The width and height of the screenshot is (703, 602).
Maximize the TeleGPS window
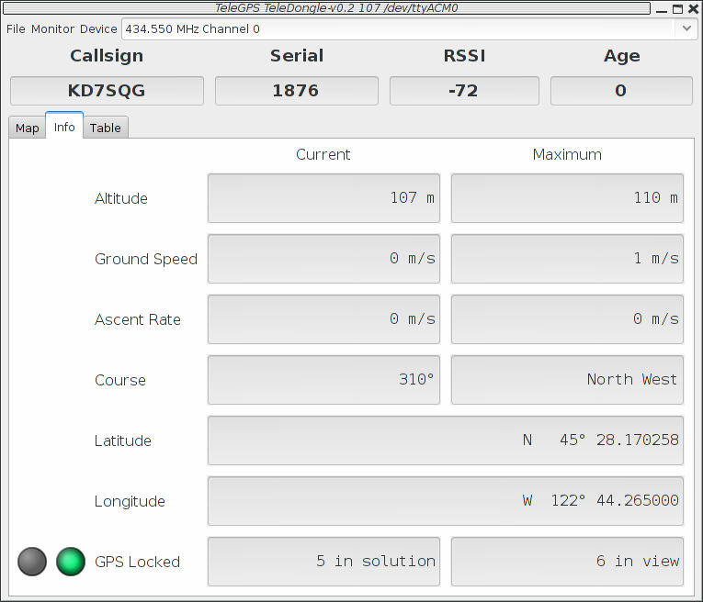coord(677,8)
